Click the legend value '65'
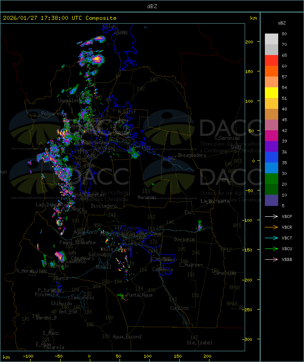 coord(284,55)
